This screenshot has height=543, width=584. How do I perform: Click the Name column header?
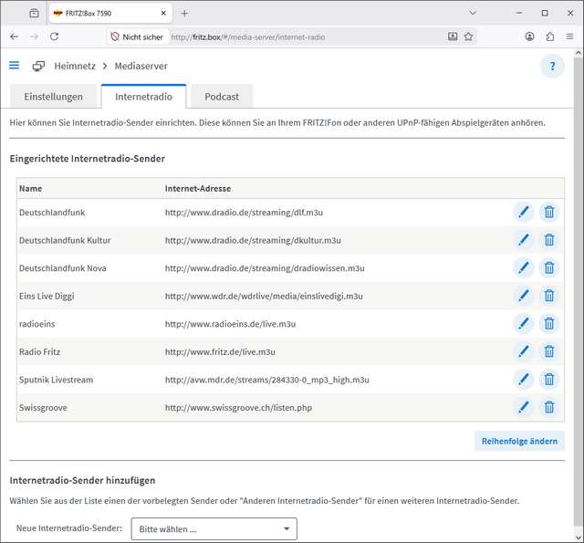(x=30, y=188)
